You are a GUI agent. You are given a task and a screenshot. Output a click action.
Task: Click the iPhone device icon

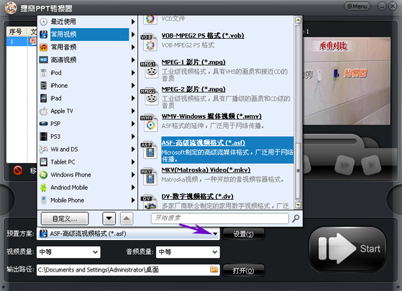click(44, 85)
